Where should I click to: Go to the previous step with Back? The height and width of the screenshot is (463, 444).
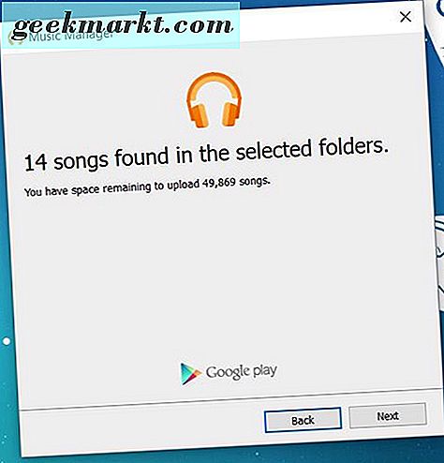303,420
